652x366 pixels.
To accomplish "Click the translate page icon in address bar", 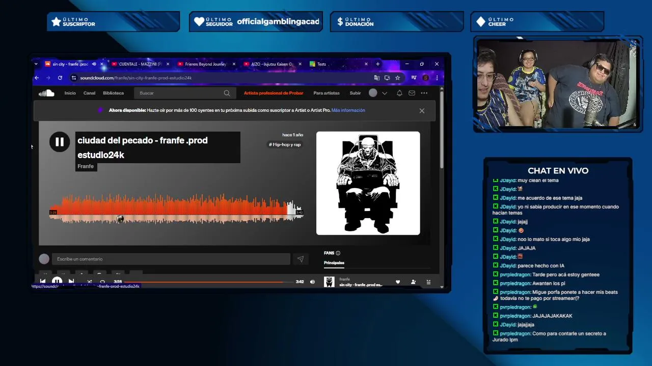I will 377,78.
